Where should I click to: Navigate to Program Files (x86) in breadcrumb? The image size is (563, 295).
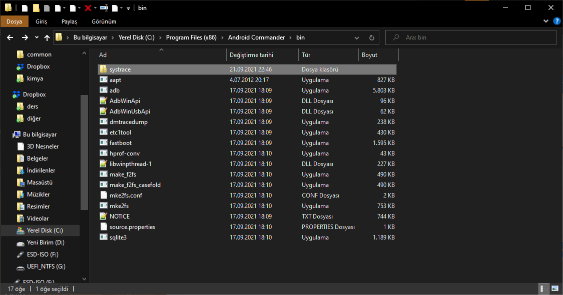click(191, 37)
